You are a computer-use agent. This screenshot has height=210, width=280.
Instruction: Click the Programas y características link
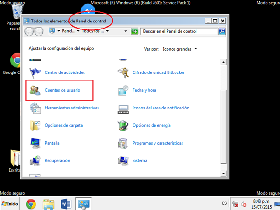pos(158,143)
